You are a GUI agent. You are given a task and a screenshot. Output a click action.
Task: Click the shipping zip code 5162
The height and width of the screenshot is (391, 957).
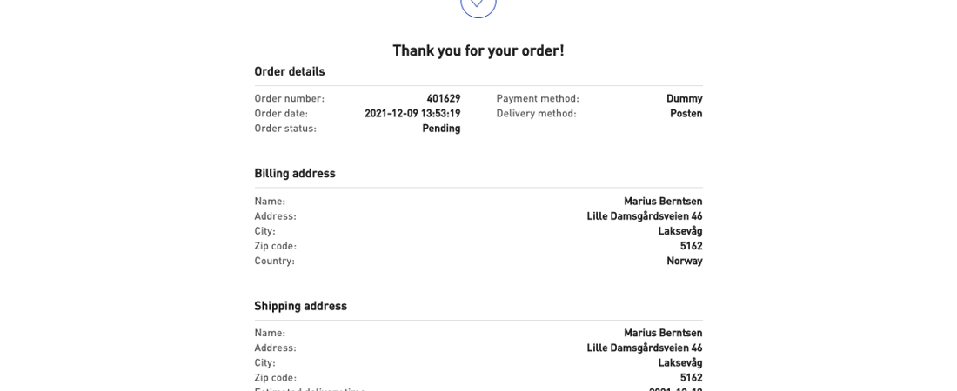691,377
